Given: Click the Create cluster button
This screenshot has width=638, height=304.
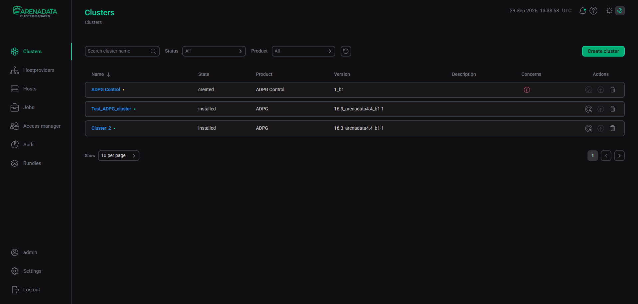Looking at the screenshot, I should click(603, 51).
